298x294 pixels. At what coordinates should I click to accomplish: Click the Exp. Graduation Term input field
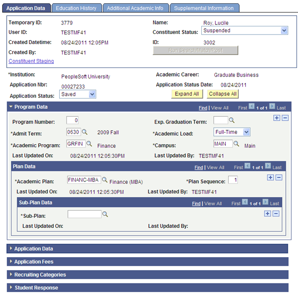click(221, 120)
